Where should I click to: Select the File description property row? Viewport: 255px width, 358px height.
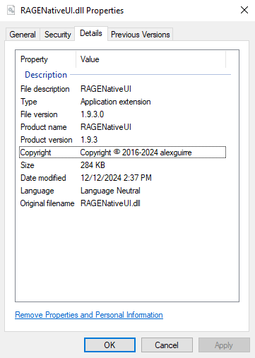coord(122,89)
